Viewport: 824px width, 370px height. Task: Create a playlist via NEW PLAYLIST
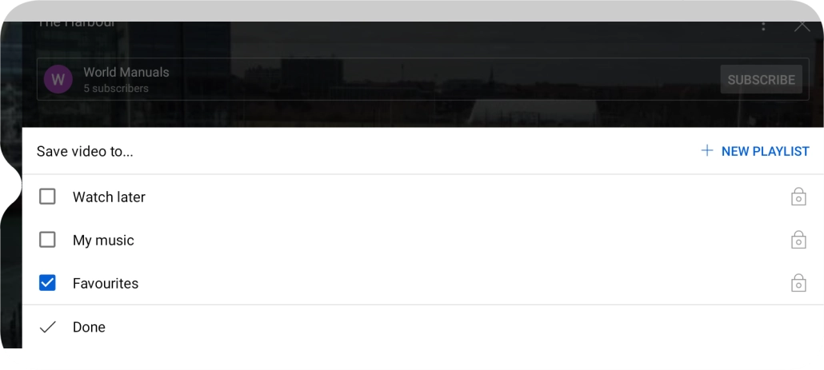coord(765,151)
